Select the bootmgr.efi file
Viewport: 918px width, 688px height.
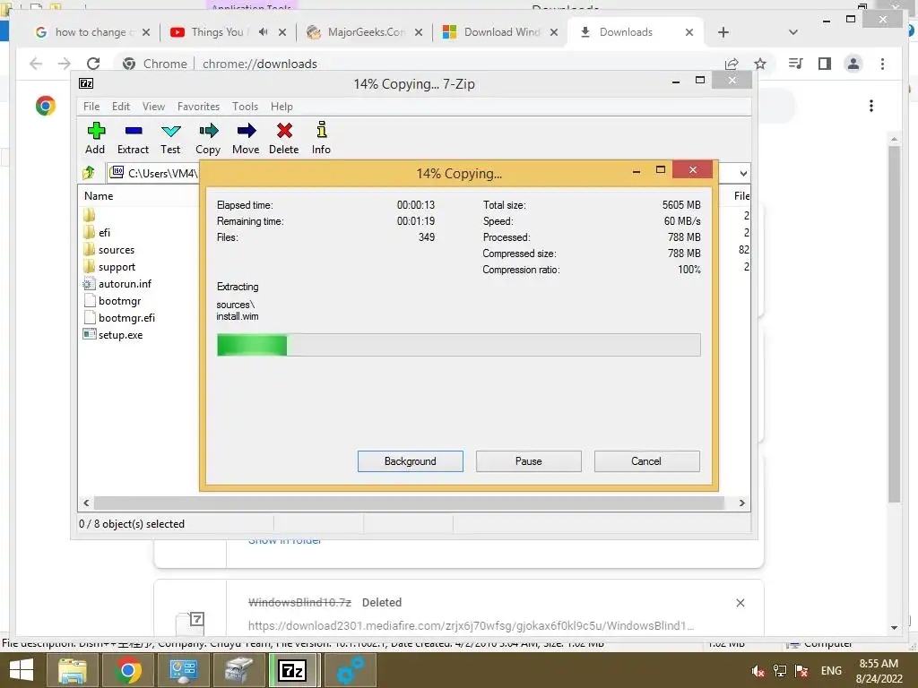[126, 318]
